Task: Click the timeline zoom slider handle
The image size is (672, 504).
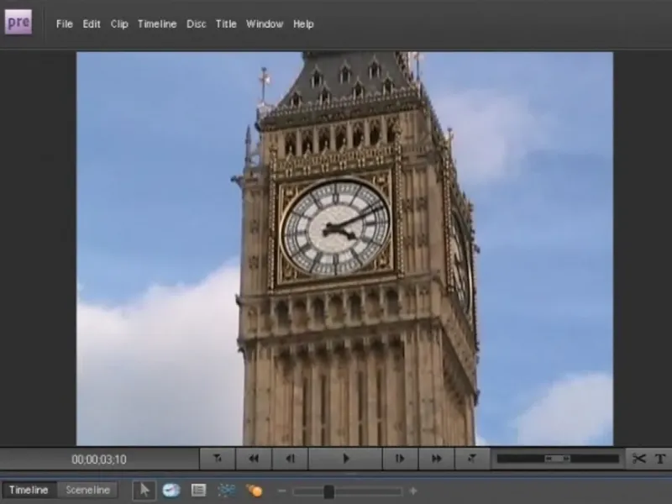Action: (x=328, y=491)
